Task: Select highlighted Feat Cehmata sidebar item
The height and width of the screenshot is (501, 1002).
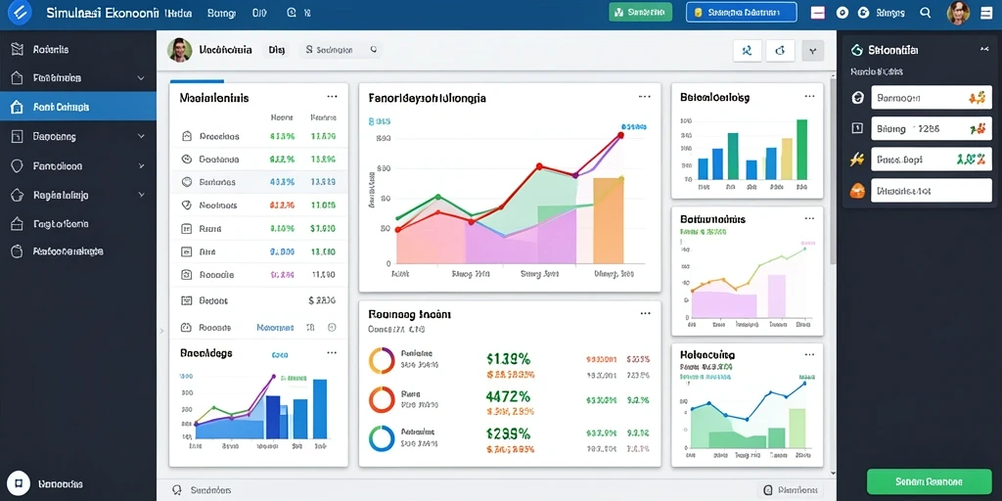Action: tap(78, 107)
